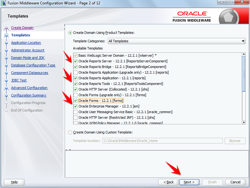250x188 pixels.
Task: Enable Oracle Forms (upgrade only) template
Action: click(75, 95)
